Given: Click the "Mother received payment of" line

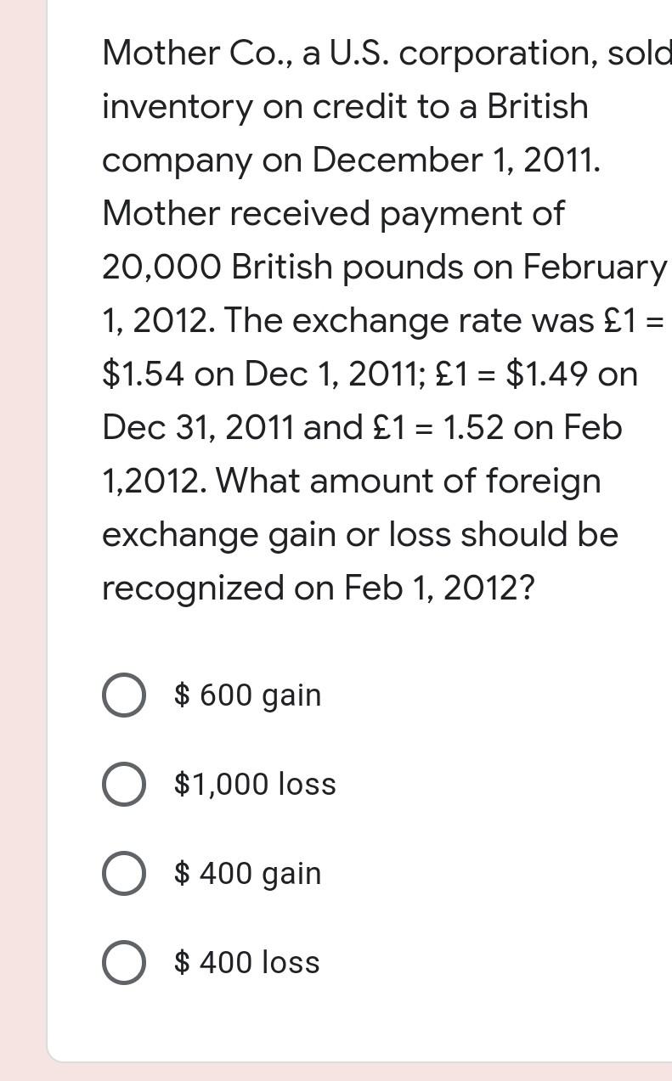Looking at the screenshot, I should [333, 214].
